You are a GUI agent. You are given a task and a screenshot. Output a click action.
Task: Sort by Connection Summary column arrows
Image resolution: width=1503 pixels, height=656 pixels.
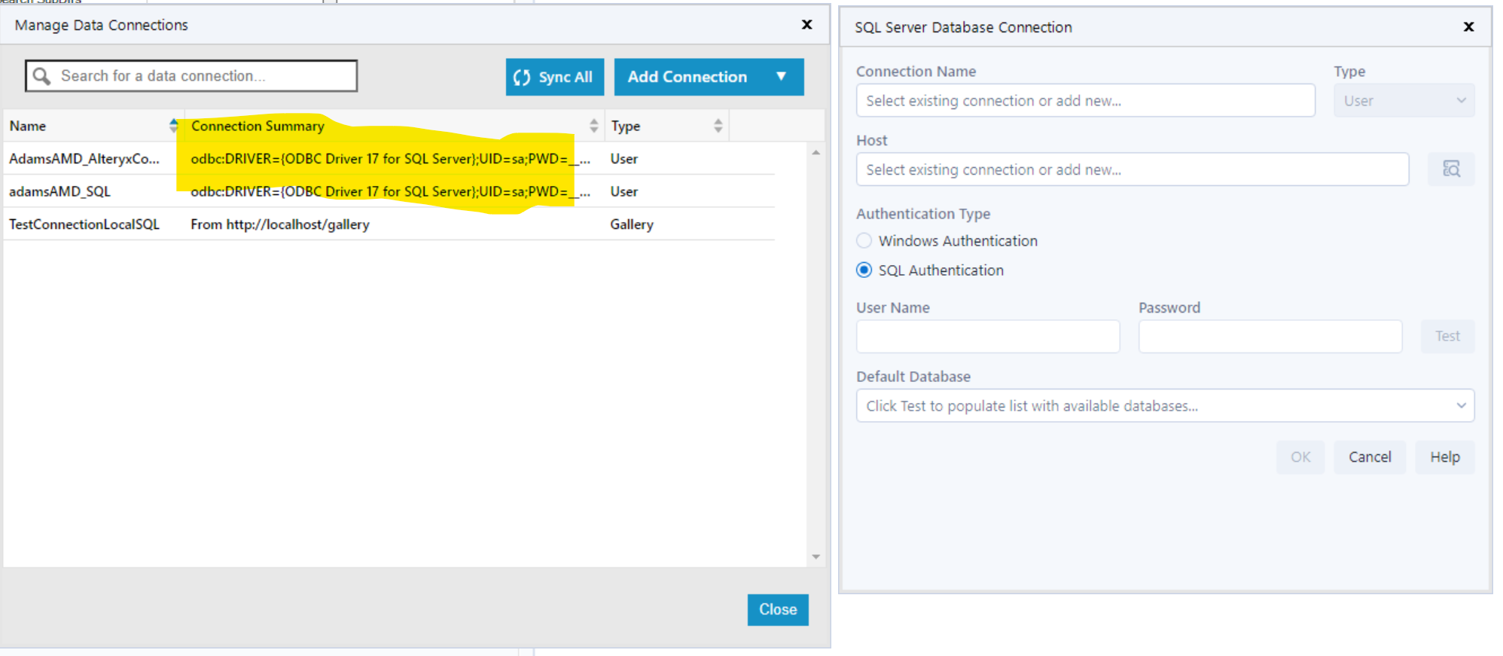click(593, 126)
